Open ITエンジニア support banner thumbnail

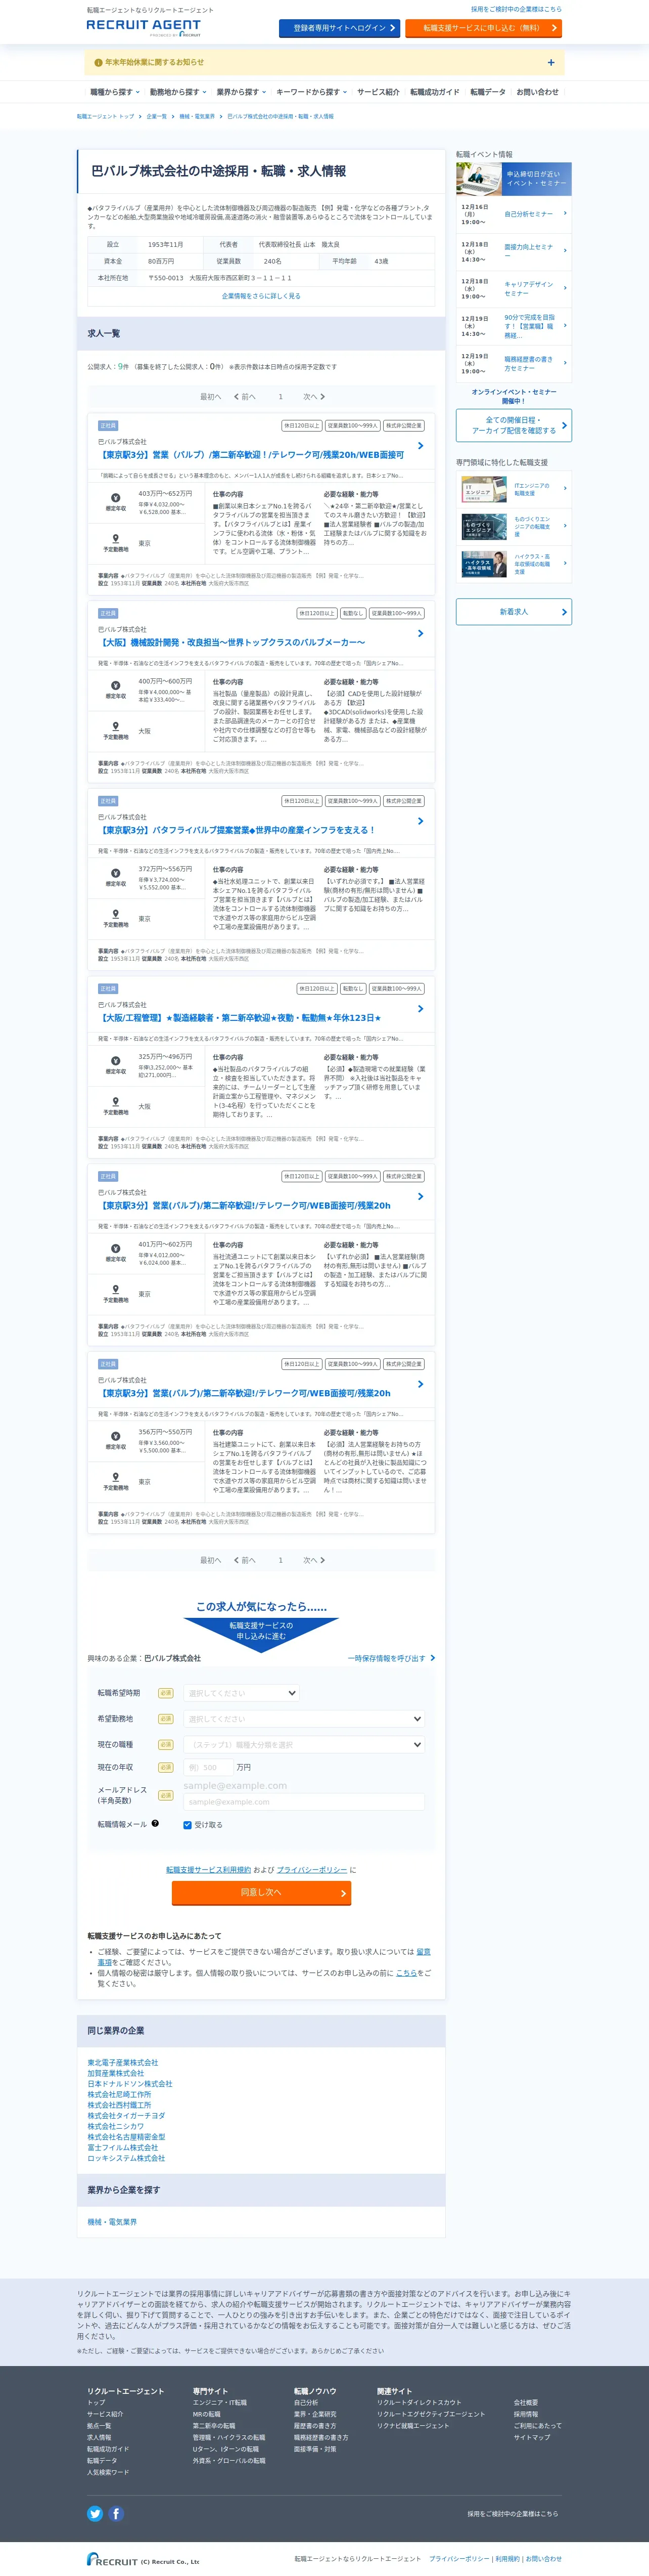click(484, 489)
